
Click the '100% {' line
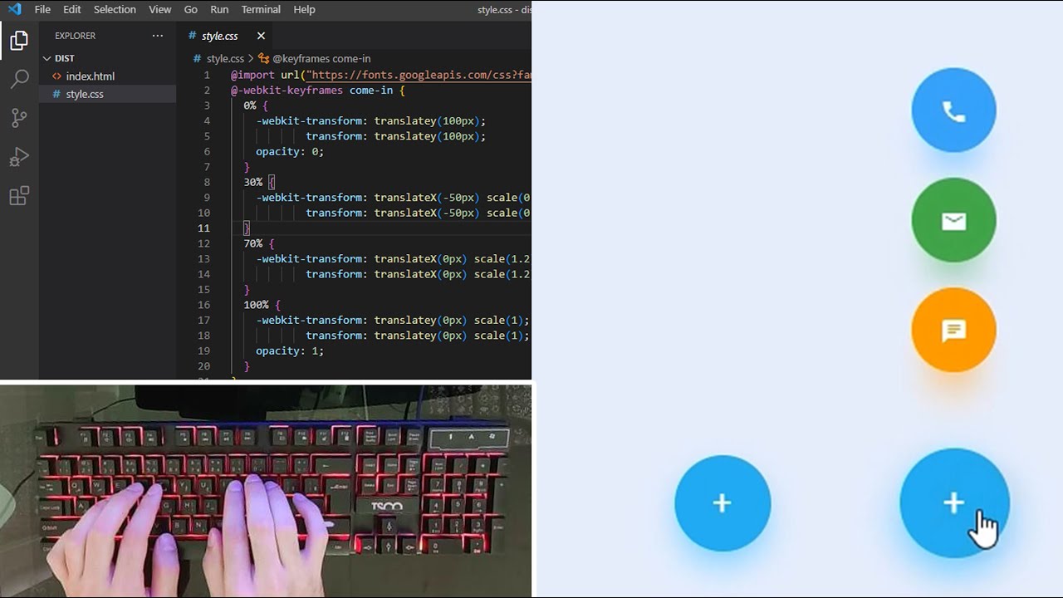(x=262, y=305)
